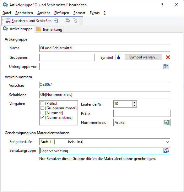Click the purple save disk icon
Image resolution: width=184 pixels, height=192 pixels.
[x=8, y=21]
